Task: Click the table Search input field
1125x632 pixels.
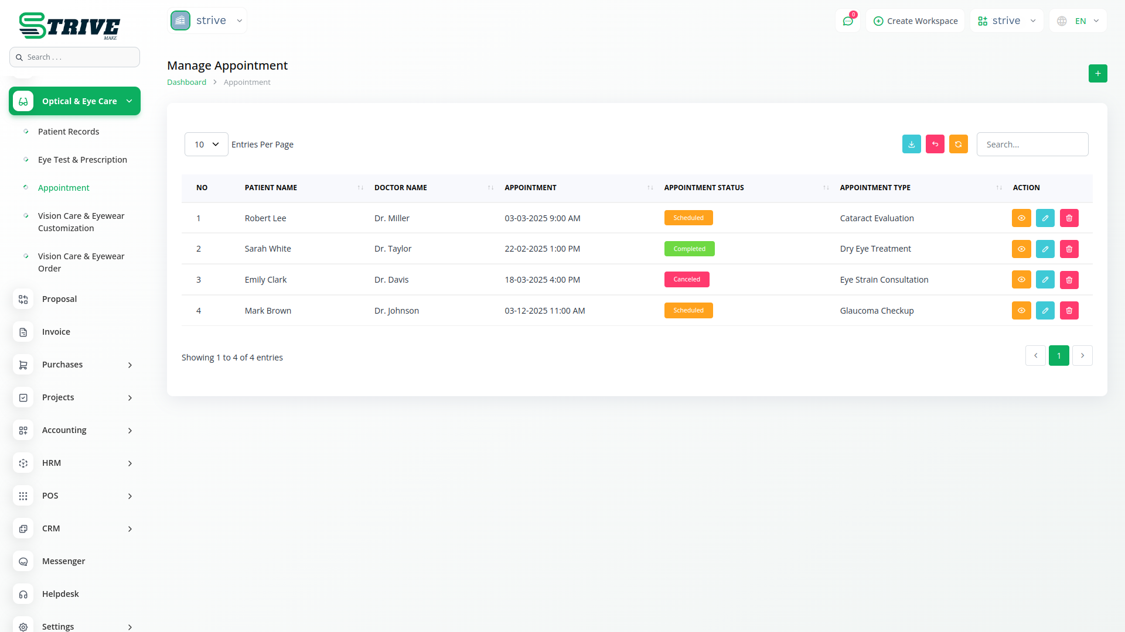Action: pyautogui.click(x=1032, y=145)
